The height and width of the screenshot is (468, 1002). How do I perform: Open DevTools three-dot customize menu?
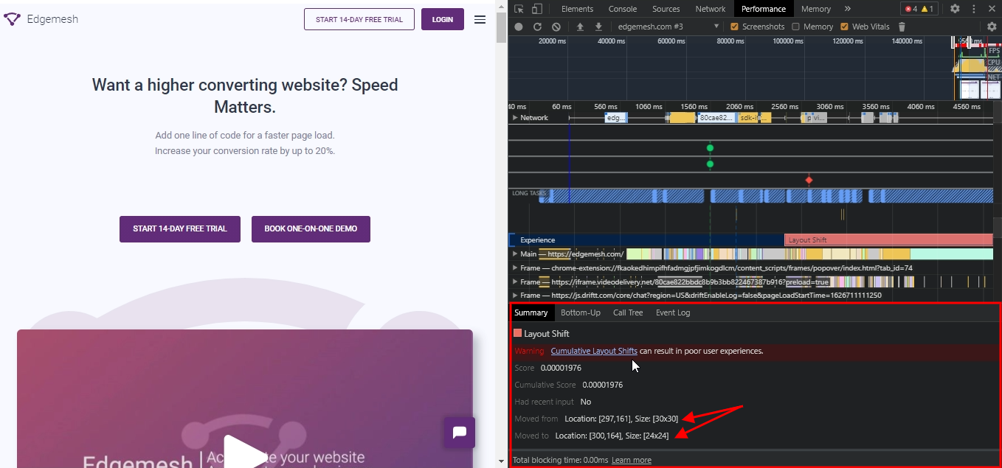click(972, 9)
